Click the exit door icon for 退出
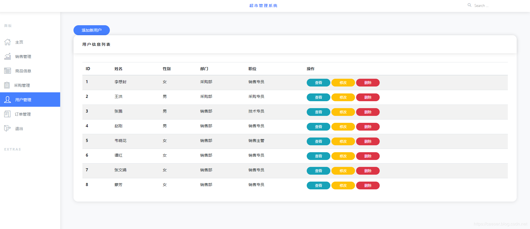Image resolution: width=530 pixels, height=229 pixels. [x=7, y=128]
